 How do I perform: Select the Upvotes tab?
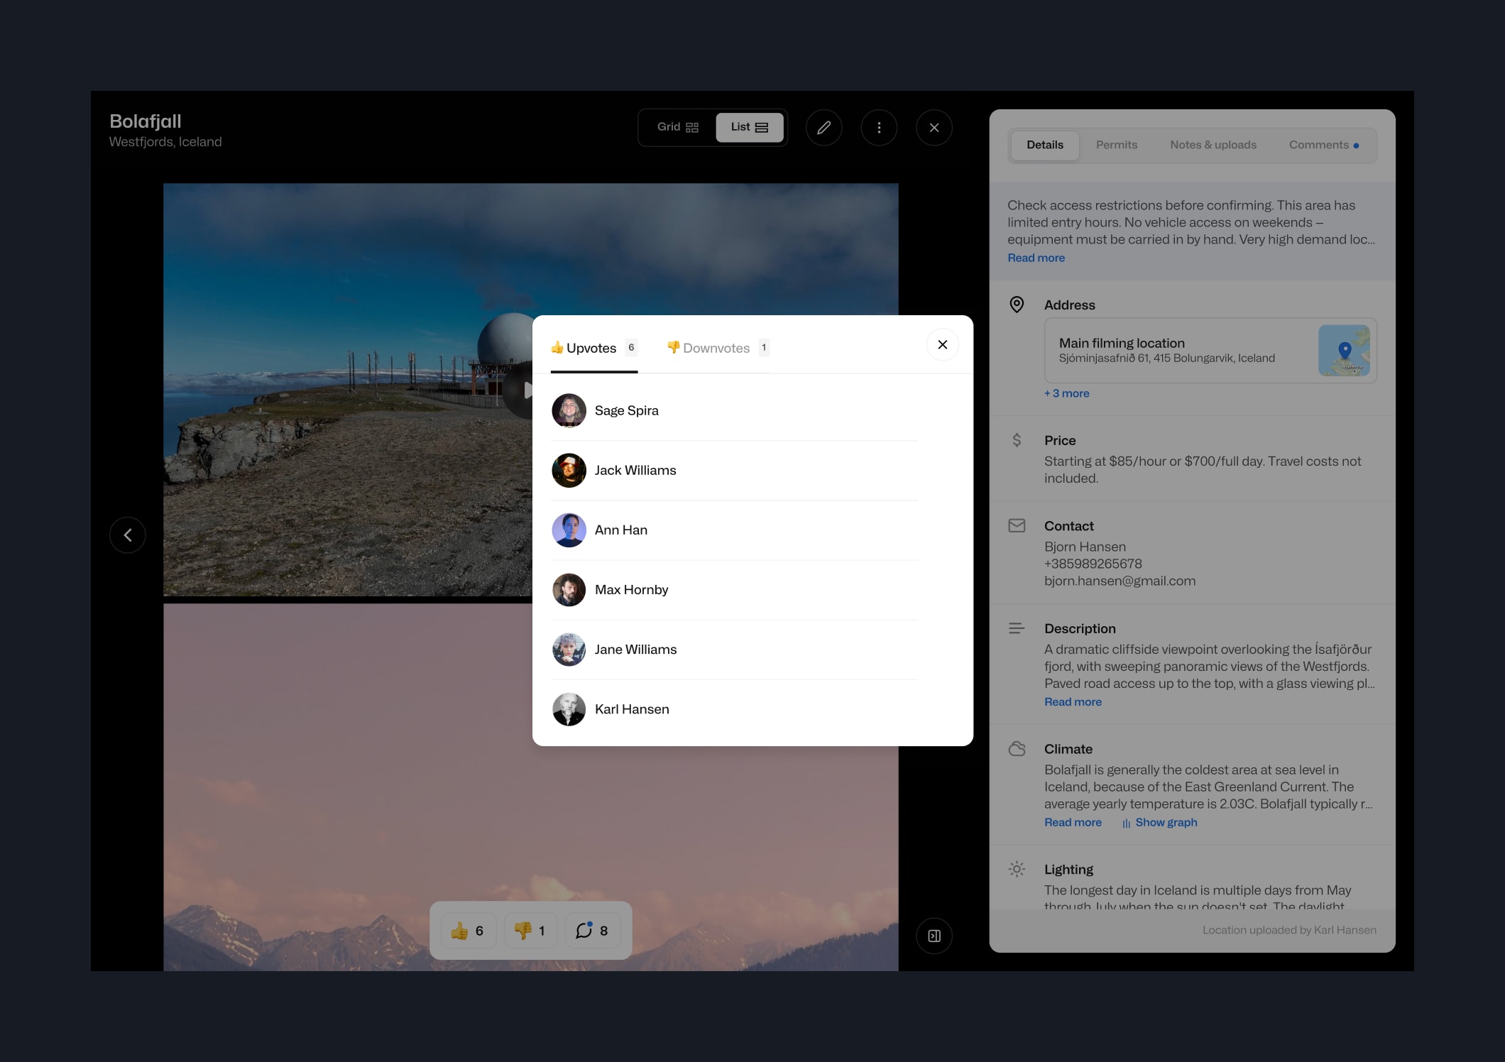click(x=594, y=348)
